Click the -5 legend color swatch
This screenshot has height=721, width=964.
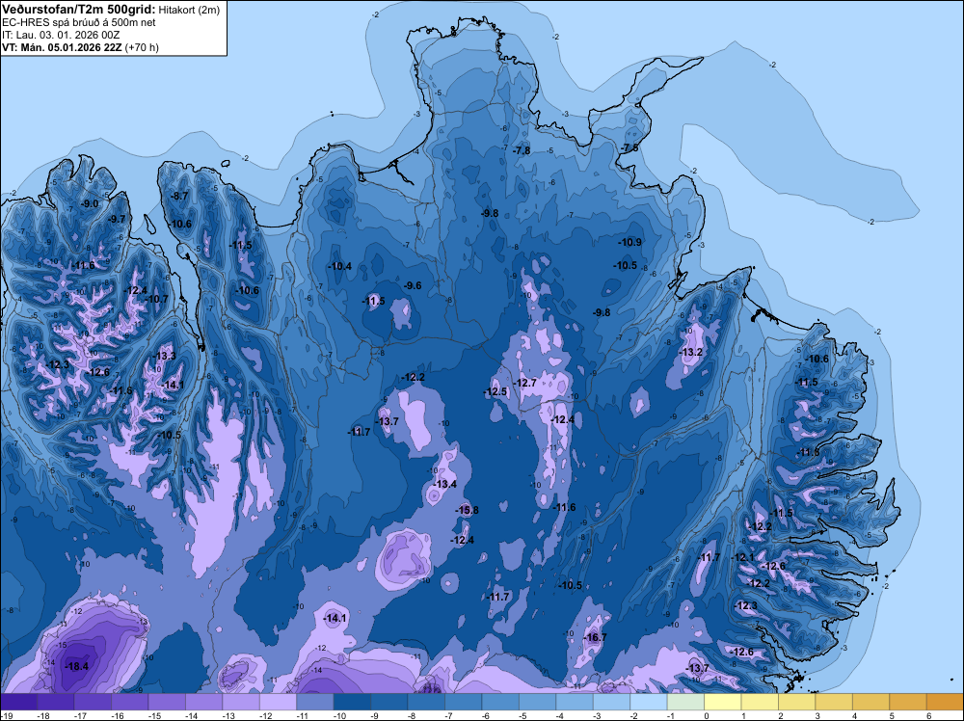point(537,702)
